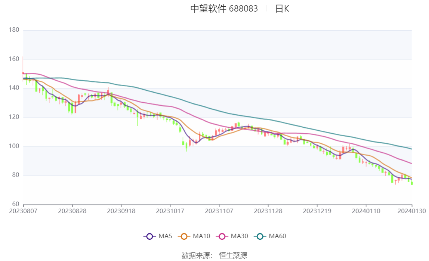The height and width of the screenshot is (261, 429).
Task: Click the x-axis date label 20231128
Action: click(268, 211)
